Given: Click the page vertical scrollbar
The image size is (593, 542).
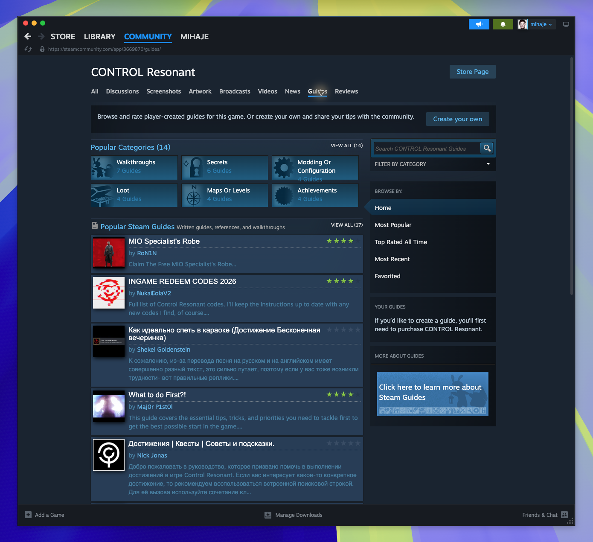Looking at the screenshot, I should 572,176.
